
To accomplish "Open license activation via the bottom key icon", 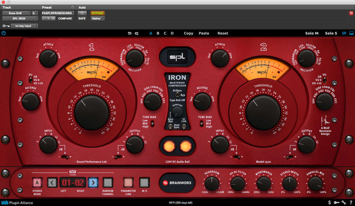I will tap(337, 202).
